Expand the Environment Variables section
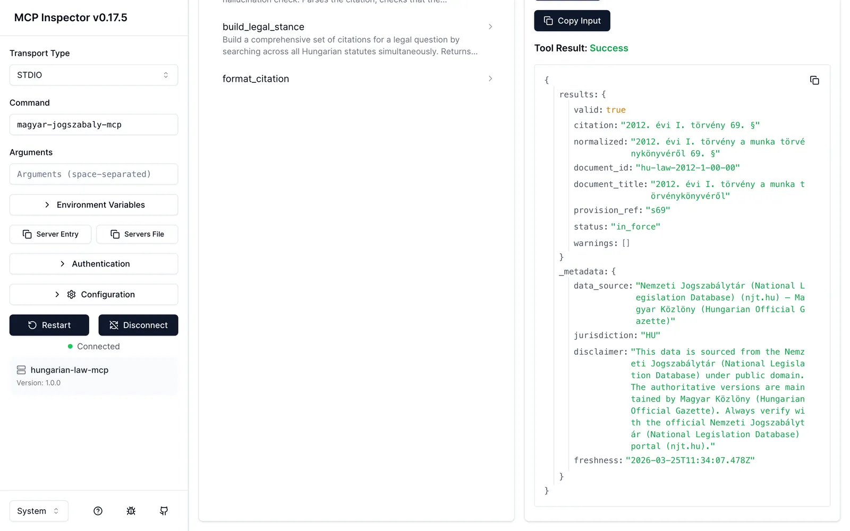 (x=93, y=205)
